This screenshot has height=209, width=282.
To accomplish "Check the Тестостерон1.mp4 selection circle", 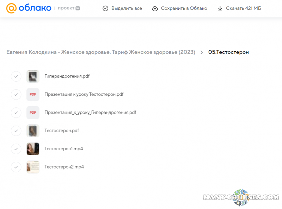I will point(16,149).
